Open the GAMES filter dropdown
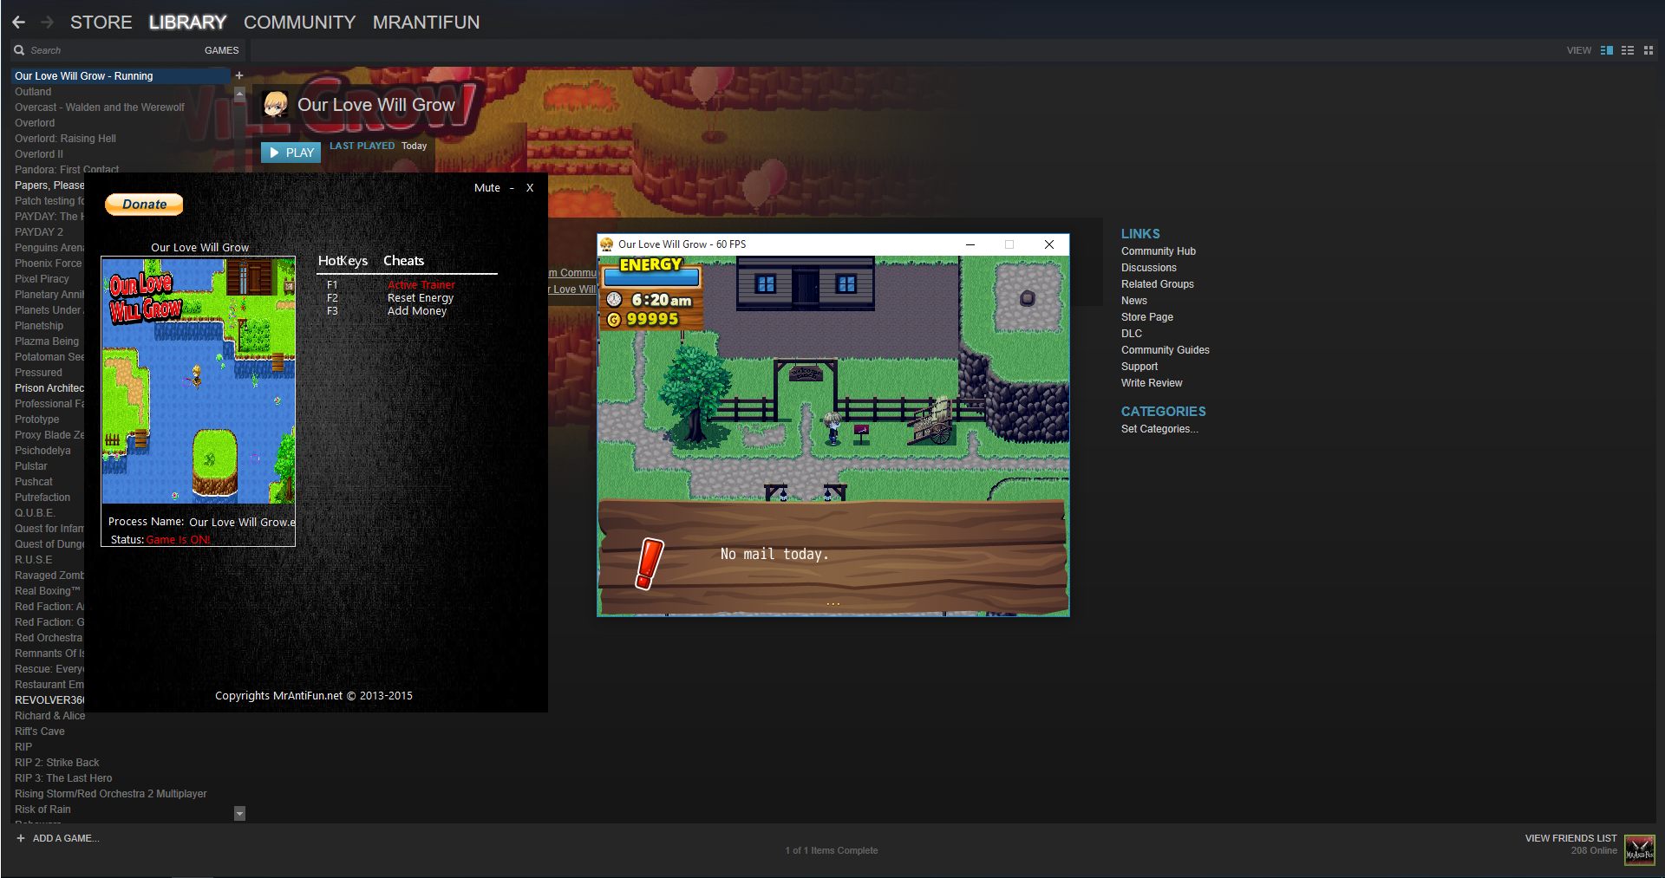Image resolution: width=1665 pixels, height=878 pixels. (221, 50)
